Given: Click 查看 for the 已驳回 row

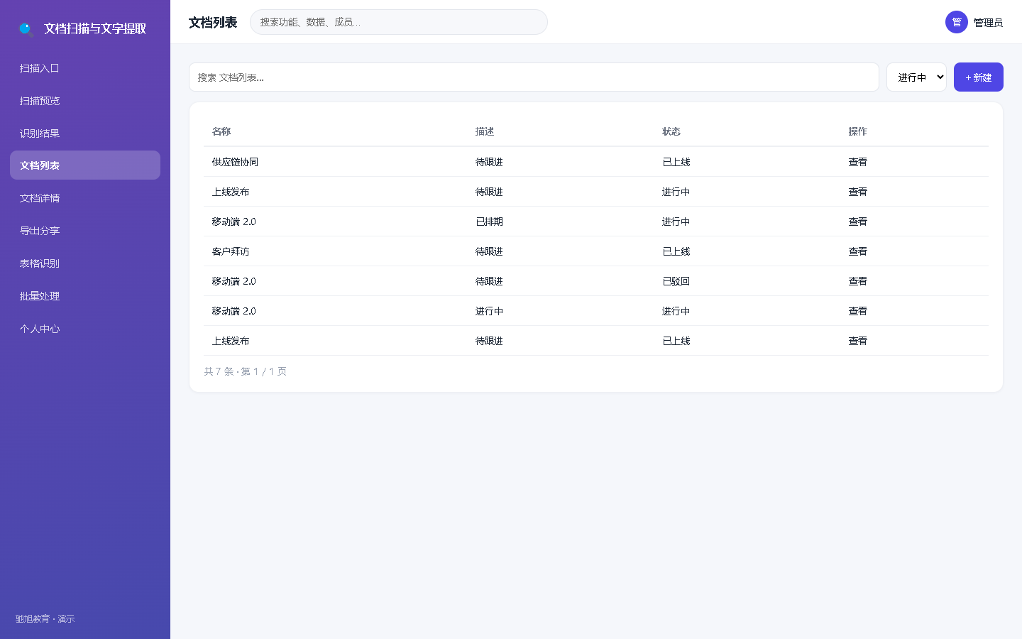Looking at the screenshot, I should tap(857, 281).
